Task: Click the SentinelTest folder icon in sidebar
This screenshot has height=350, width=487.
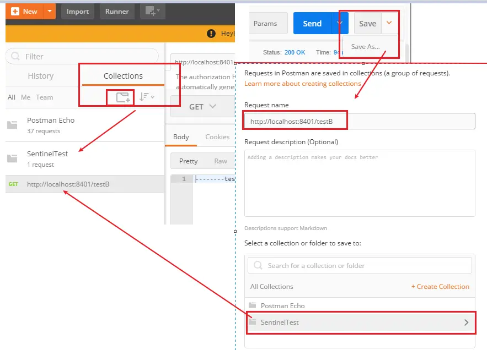Action: tap(12, 158)
